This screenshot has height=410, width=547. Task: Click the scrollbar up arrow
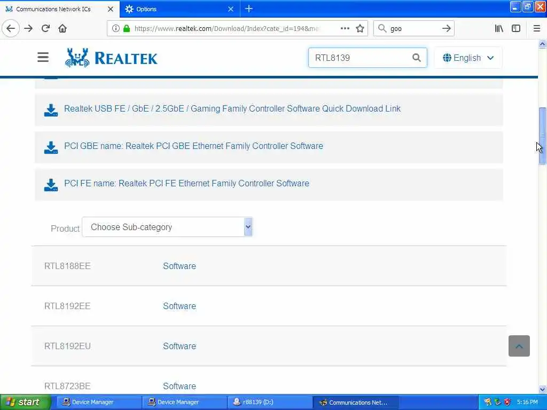pos(542,44)
